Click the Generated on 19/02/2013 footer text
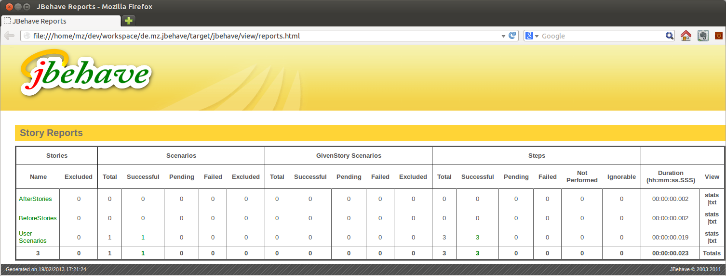The width and height of the screenshot is (726, 276). [x=46, y=269]
